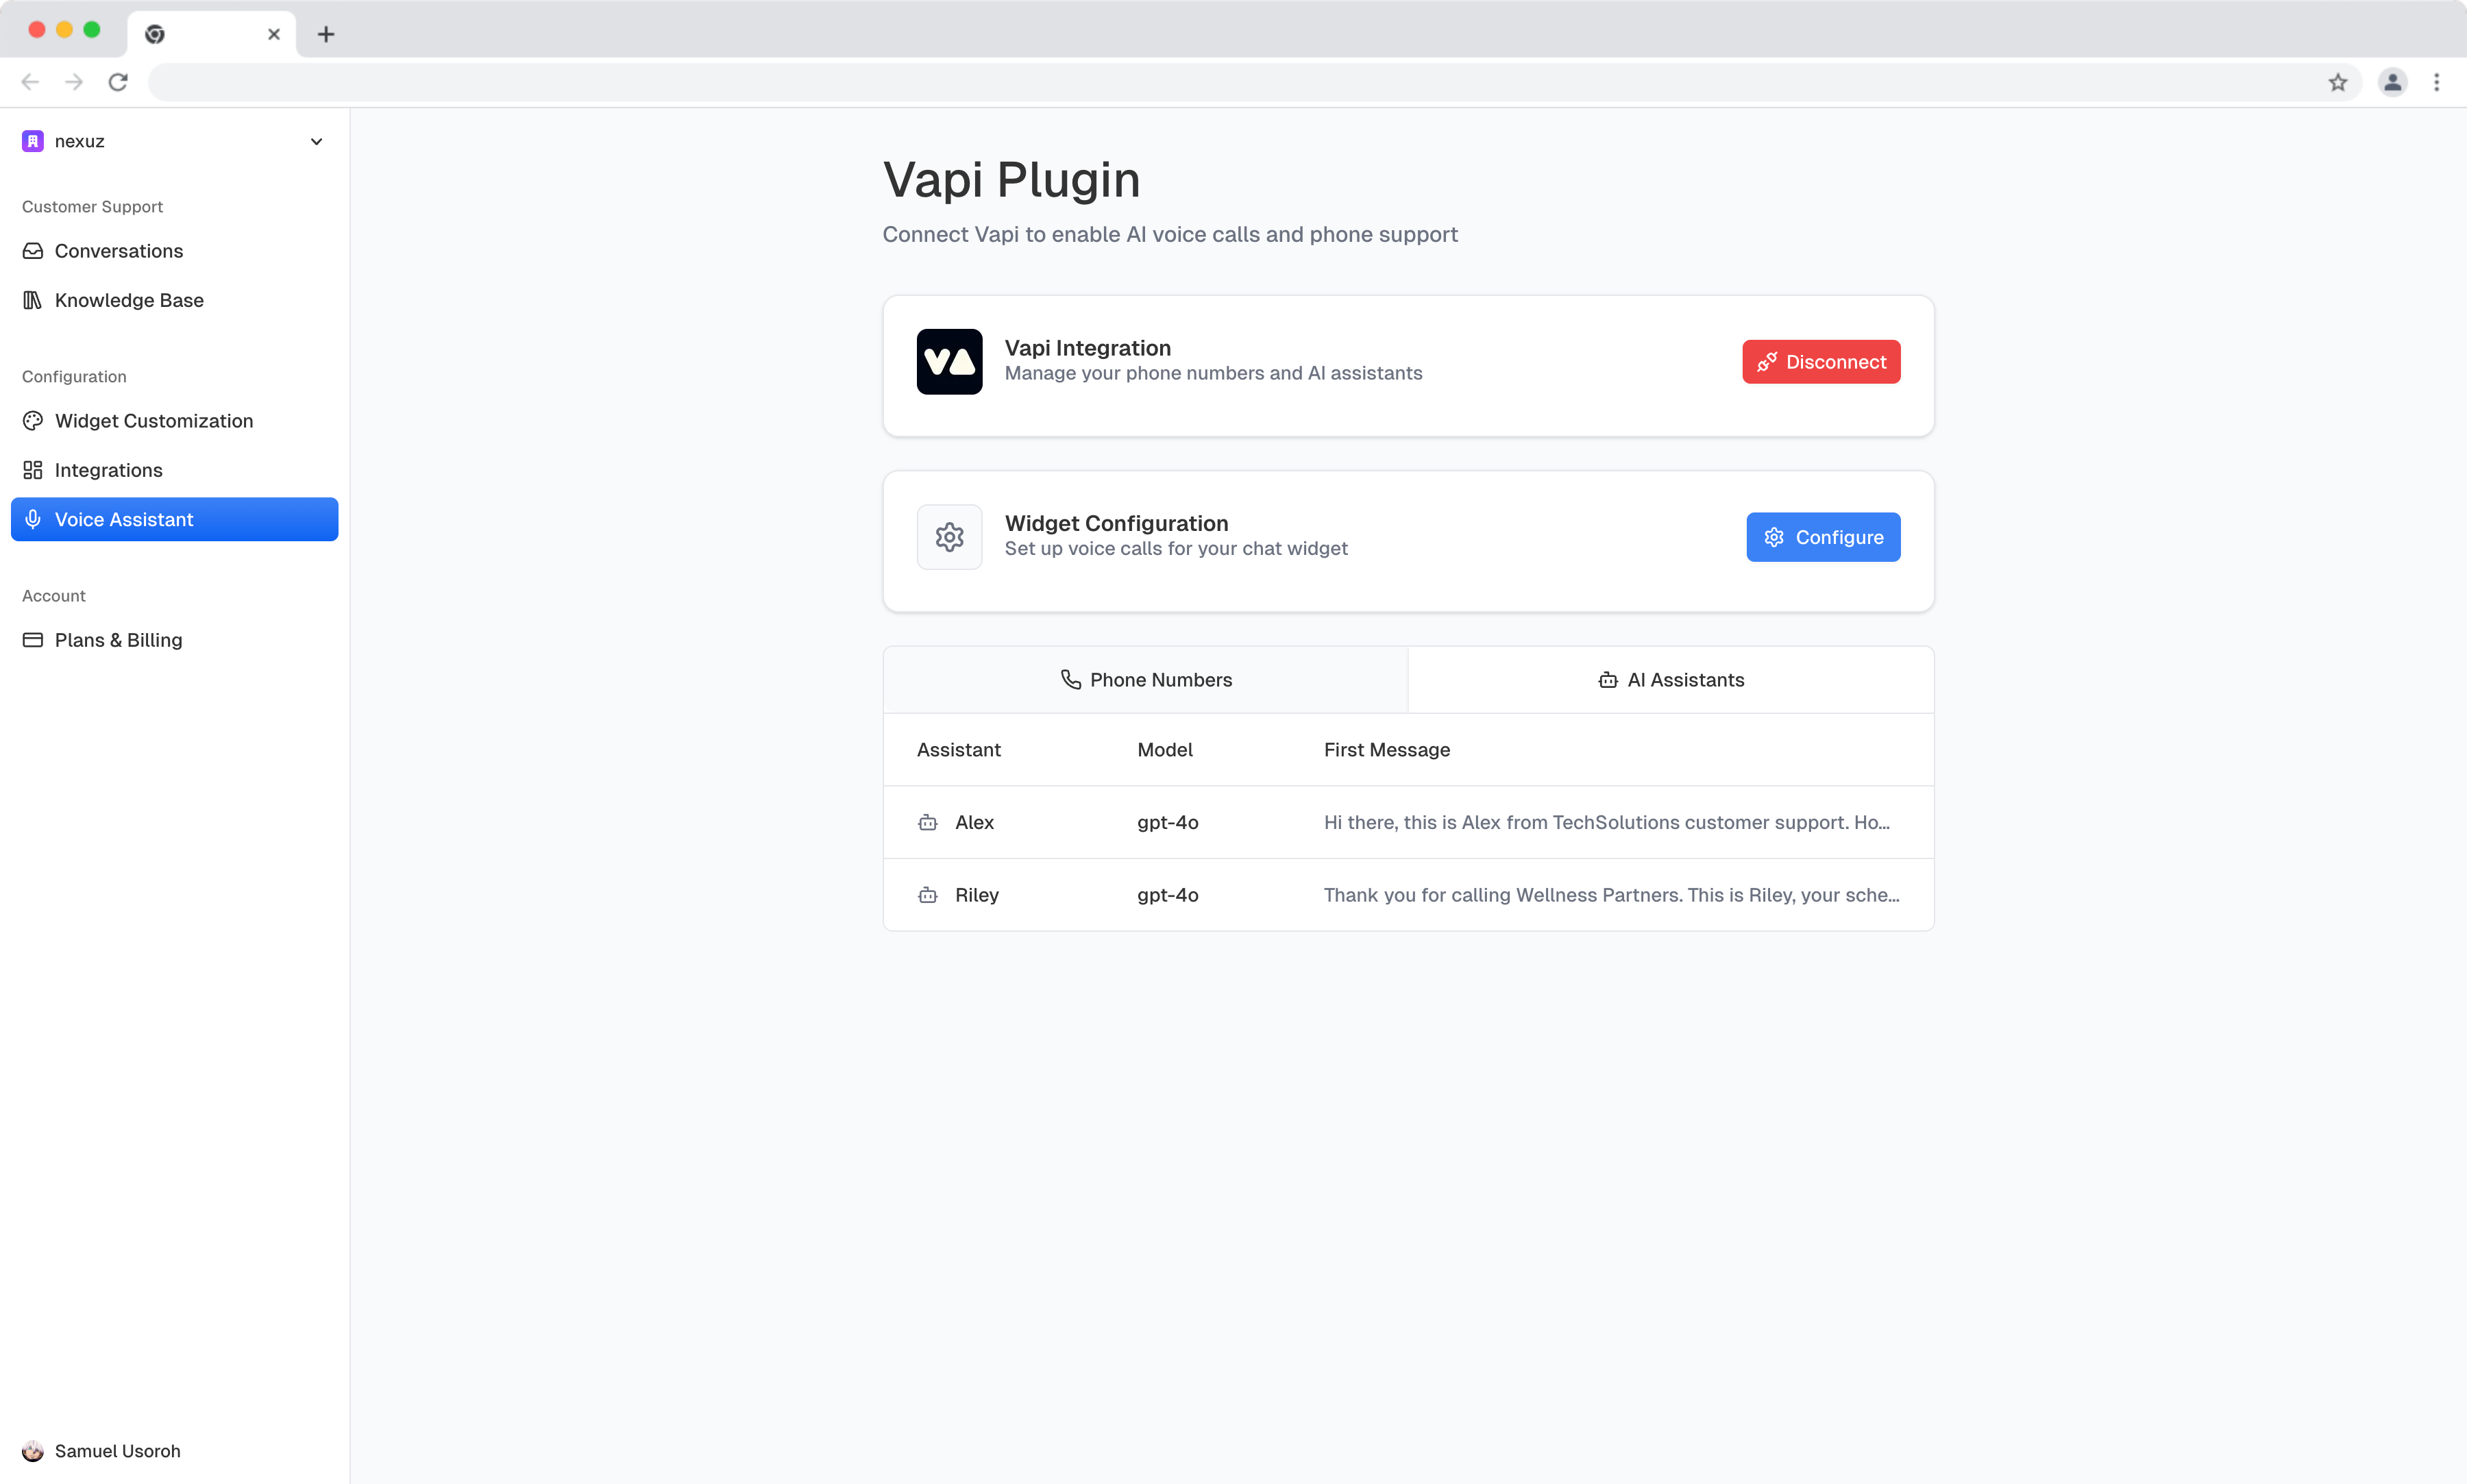The height and width of the screenshot is (1484, 2467).
Task: Select the Phone Numbers tab
Action: pyautogui.click(x=1145, y=679)
